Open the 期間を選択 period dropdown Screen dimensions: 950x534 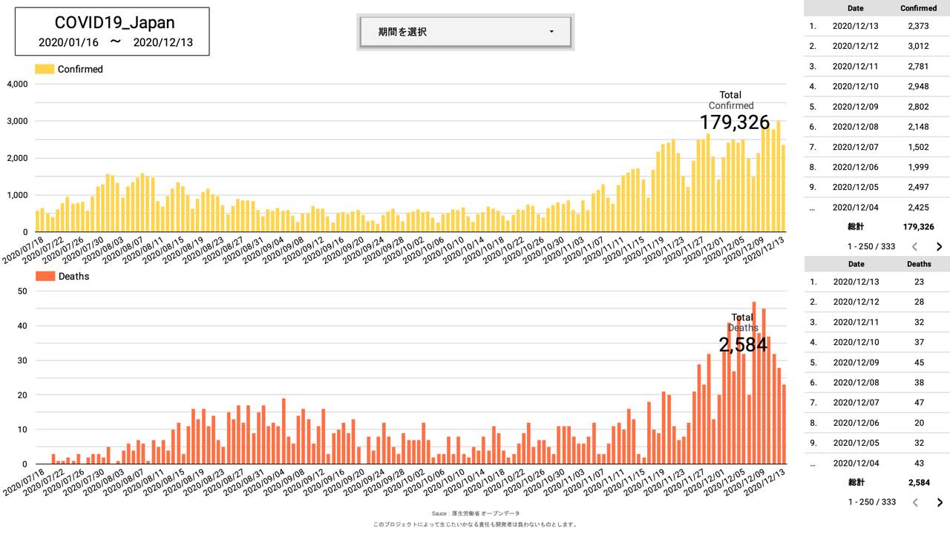[465, 32]
